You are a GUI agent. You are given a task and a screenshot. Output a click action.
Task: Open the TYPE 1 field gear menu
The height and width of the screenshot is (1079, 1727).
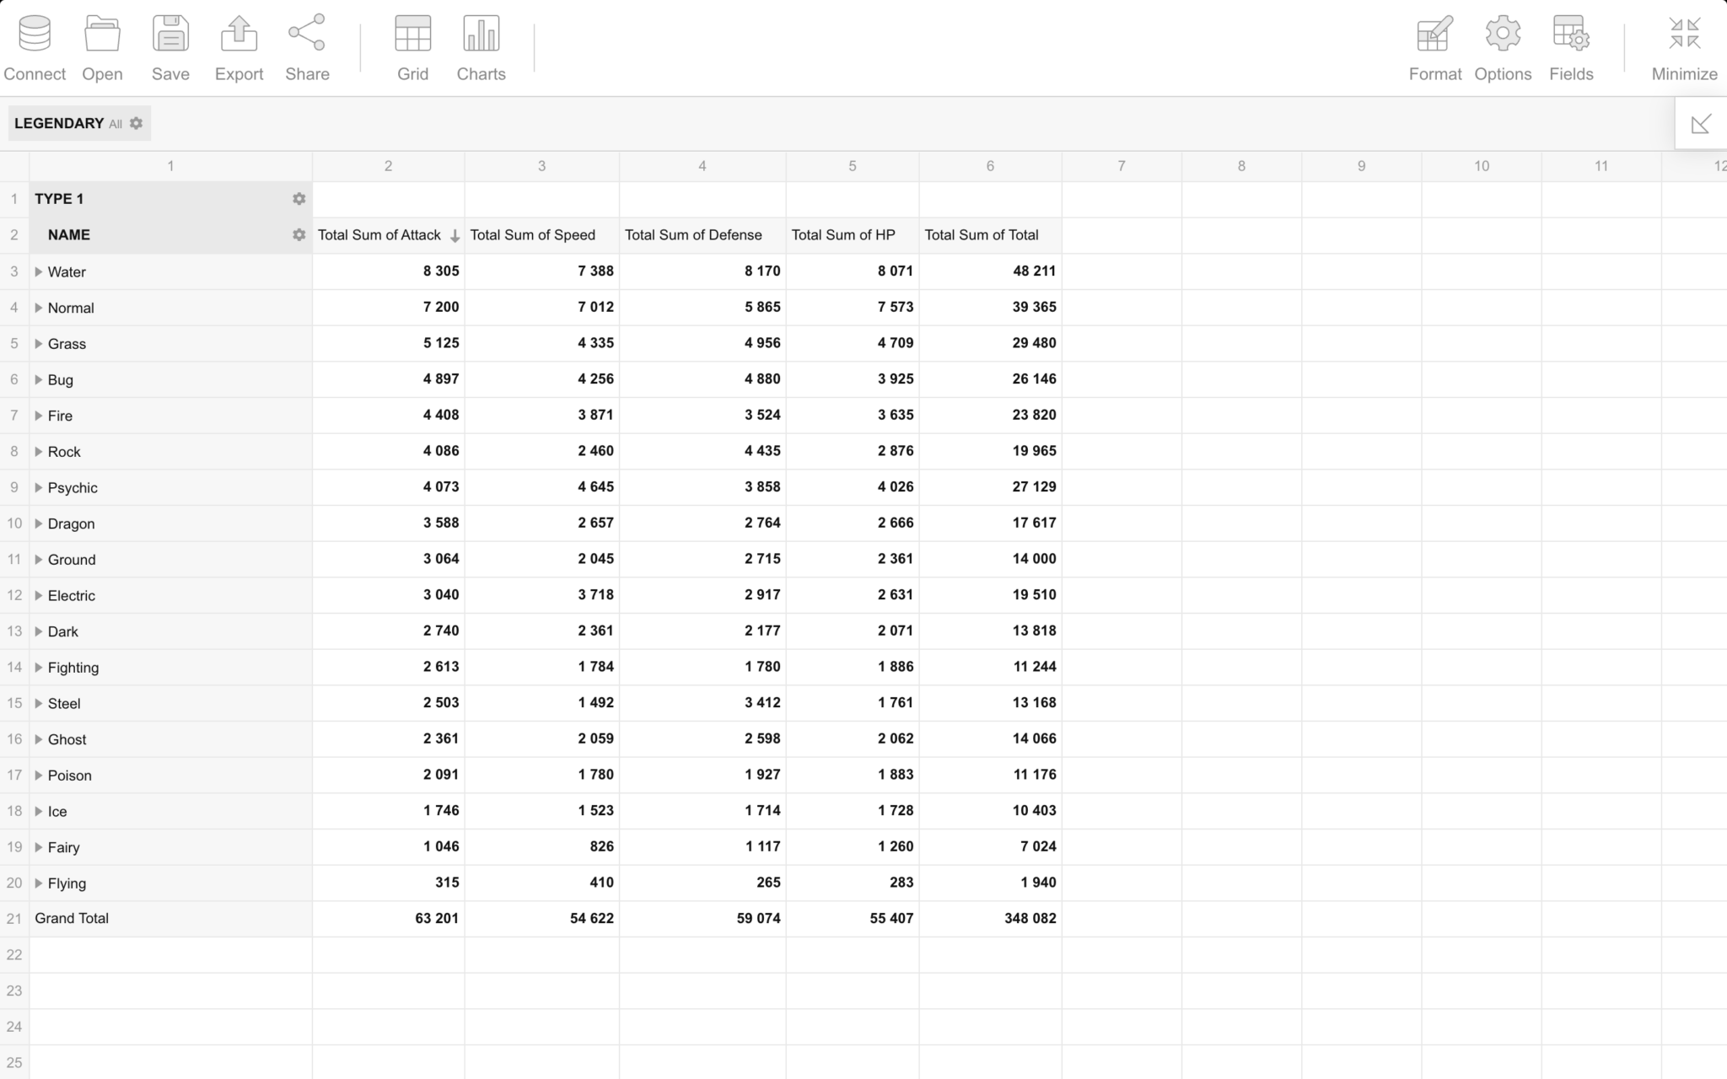tap(299, 199)
